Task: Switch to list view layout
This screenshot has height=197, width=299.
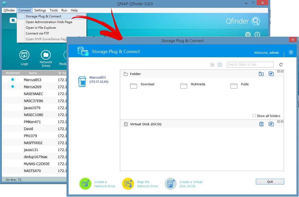Action: [x=212, y=65]
